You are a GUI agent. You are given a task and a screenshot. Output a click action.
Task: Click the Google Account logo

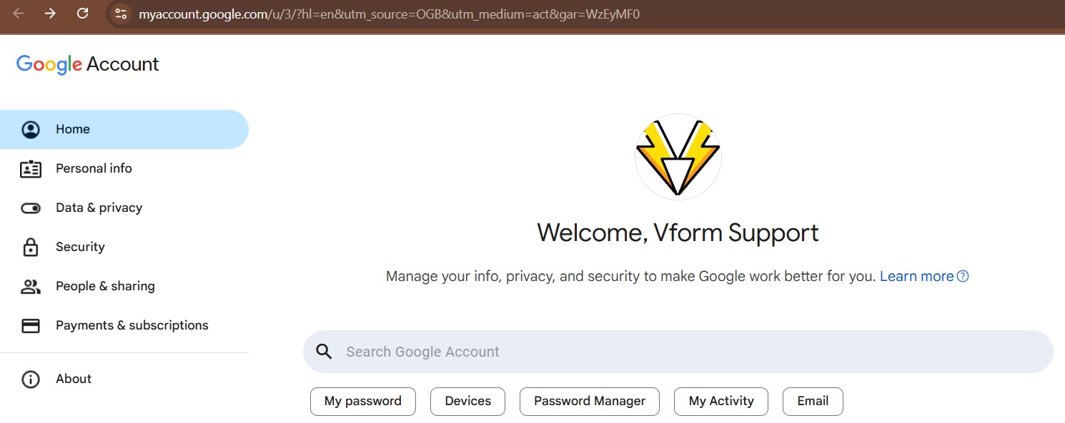click(x=87, y=63)
